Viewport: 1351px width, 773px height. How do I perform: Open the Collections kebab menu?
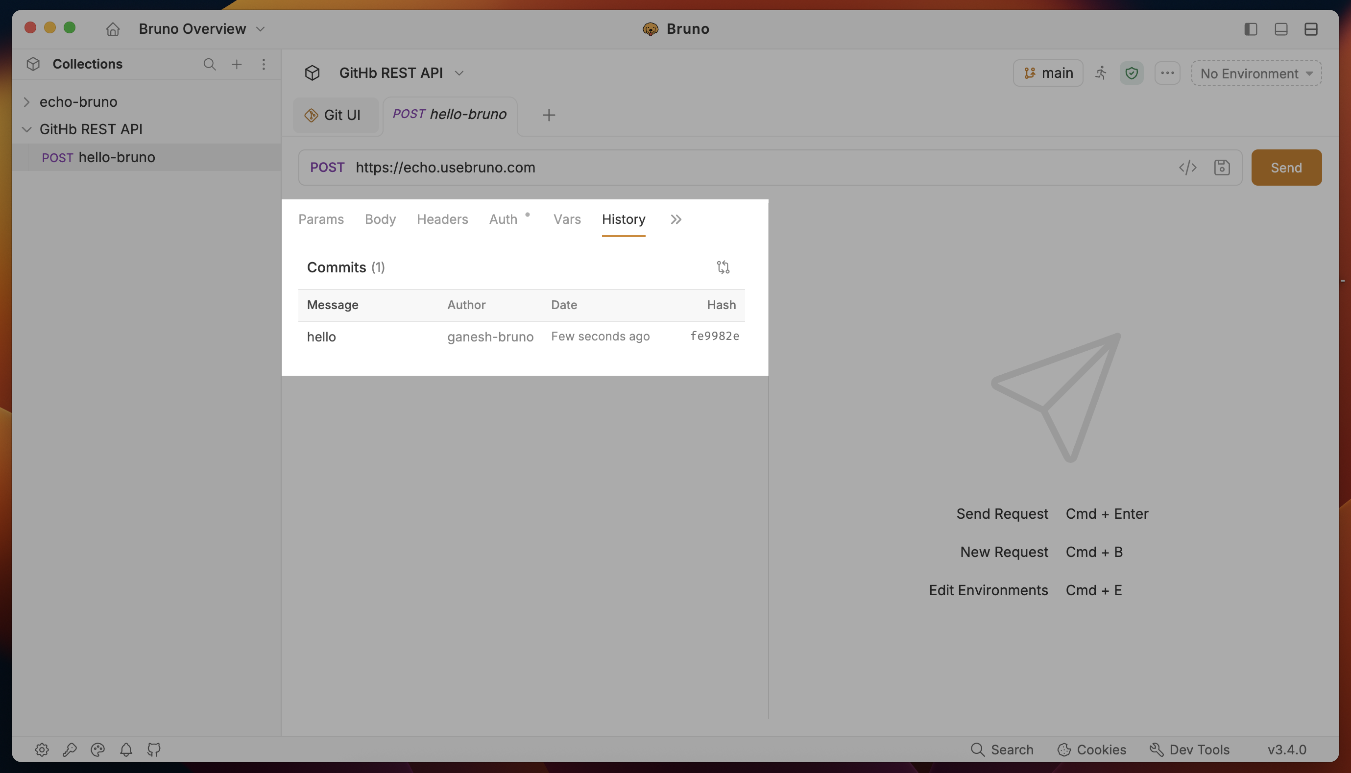point(264,64)
